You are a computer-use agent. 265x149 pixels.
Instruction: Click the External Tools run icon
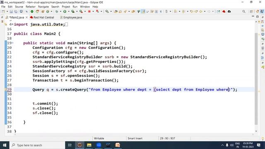point(81,12)
